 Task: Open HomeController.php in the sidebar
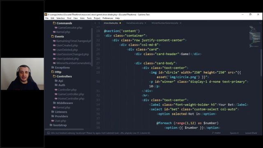tap(71, 99)
